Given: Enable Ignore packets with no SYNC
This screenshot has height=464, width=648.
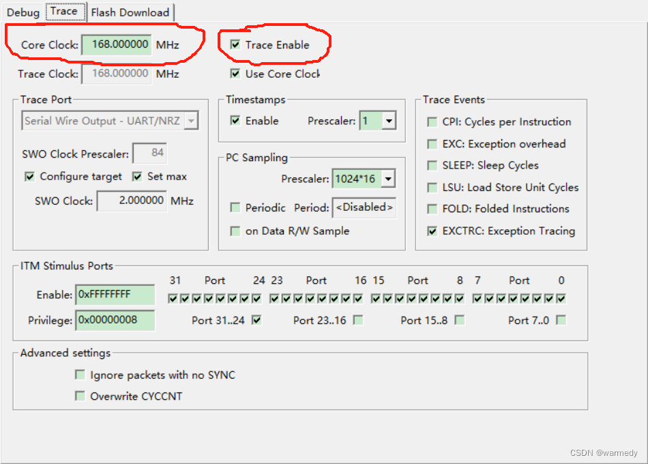Looking at the screenshot, I should [80, 375].
